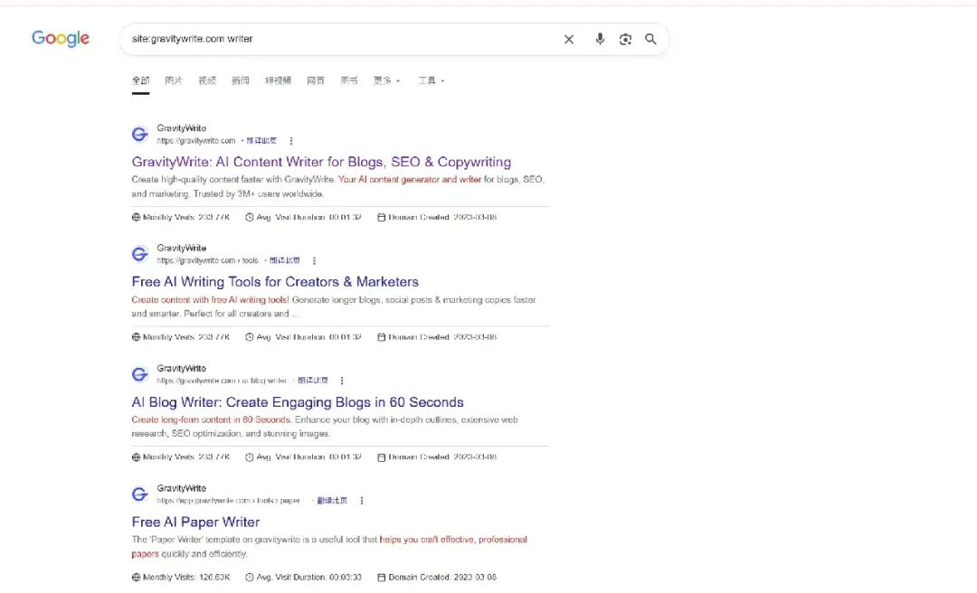Image resolution: width=977 pixels, height=593 pixels.
Task: Click clock icon under Free AI Writing Tools result
Action: [x=250, y=337]
